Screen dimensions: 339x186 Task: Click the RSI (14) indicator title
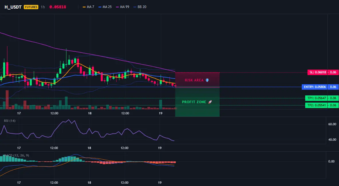coord(10,121)
